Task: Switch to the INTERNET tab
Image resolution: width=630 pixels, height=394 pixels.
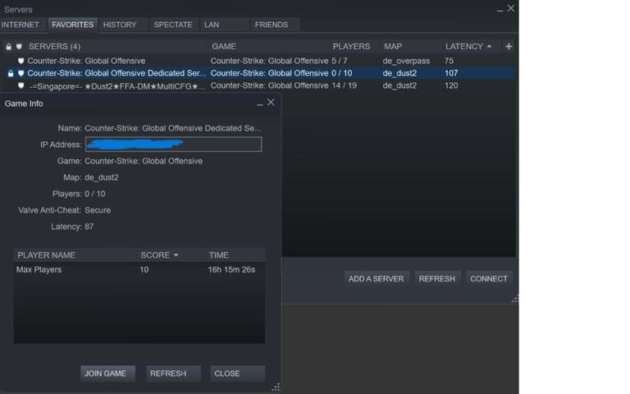Action: click(20, 25)
